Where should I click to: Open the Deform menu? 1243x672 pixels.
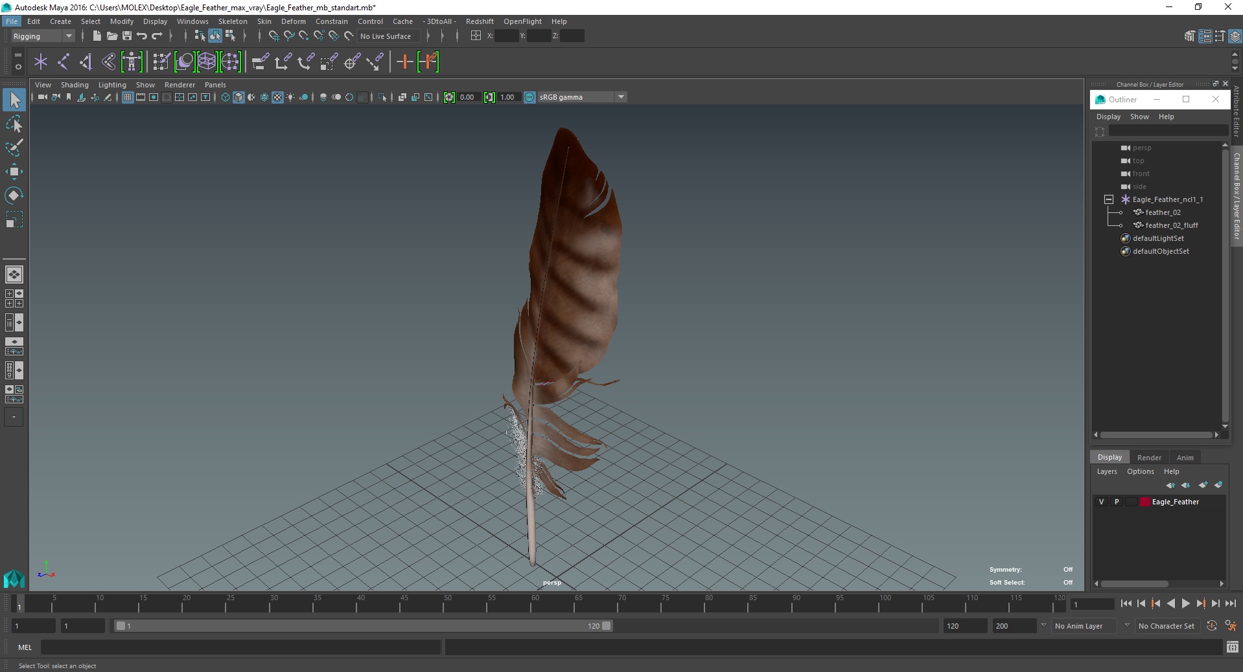click(293, 21)
